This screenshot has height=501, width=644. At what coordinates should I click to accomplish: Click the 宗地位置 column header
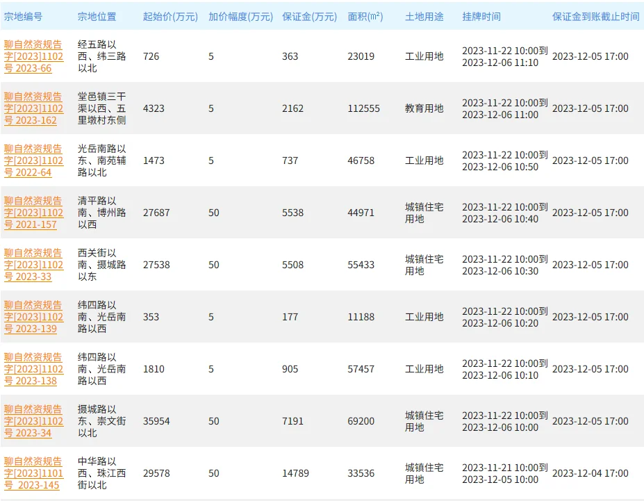[97, 16]
